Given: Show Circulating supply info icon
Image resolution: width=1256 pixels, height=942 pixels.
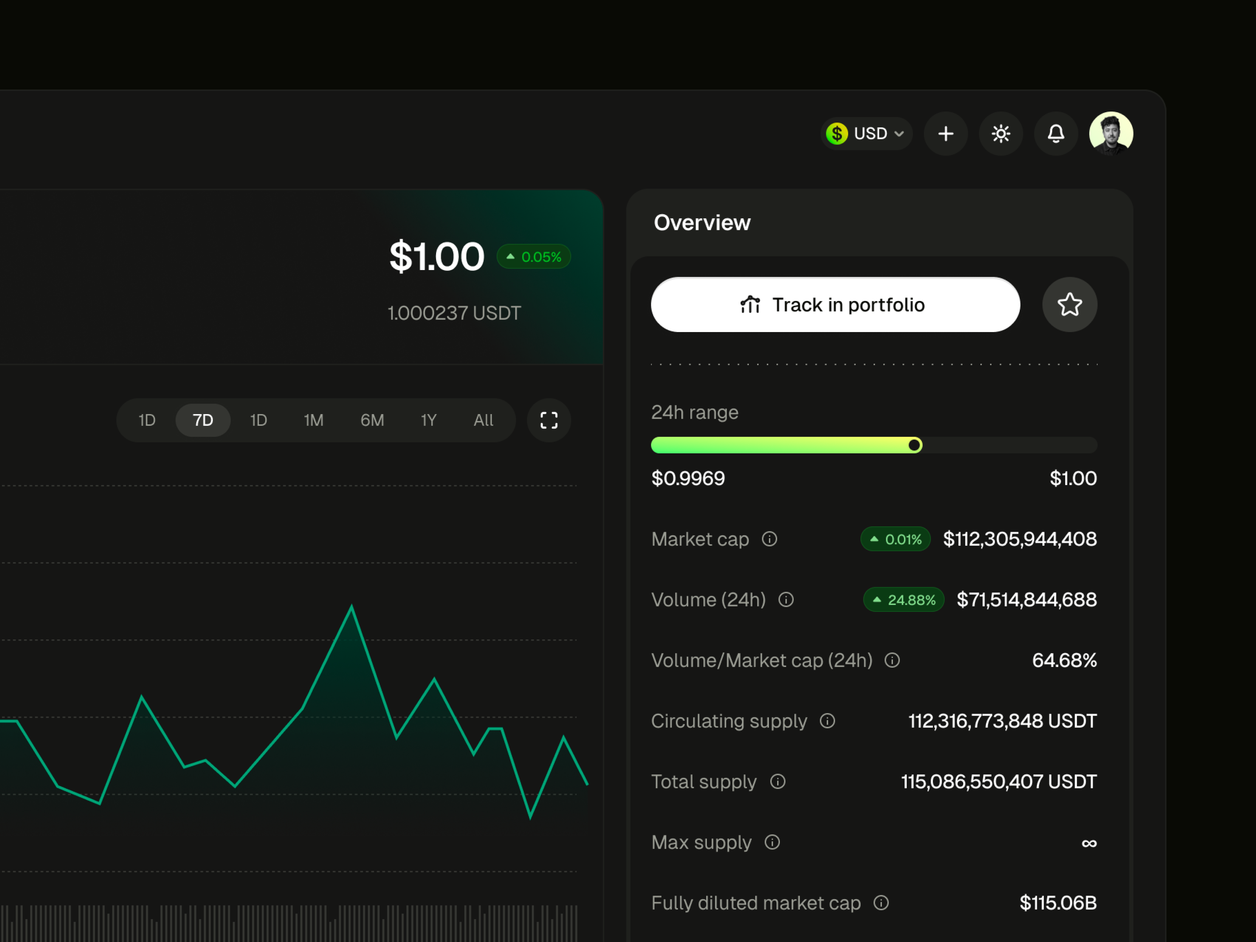Looking at the screenshot, I should tap(827, 721).
